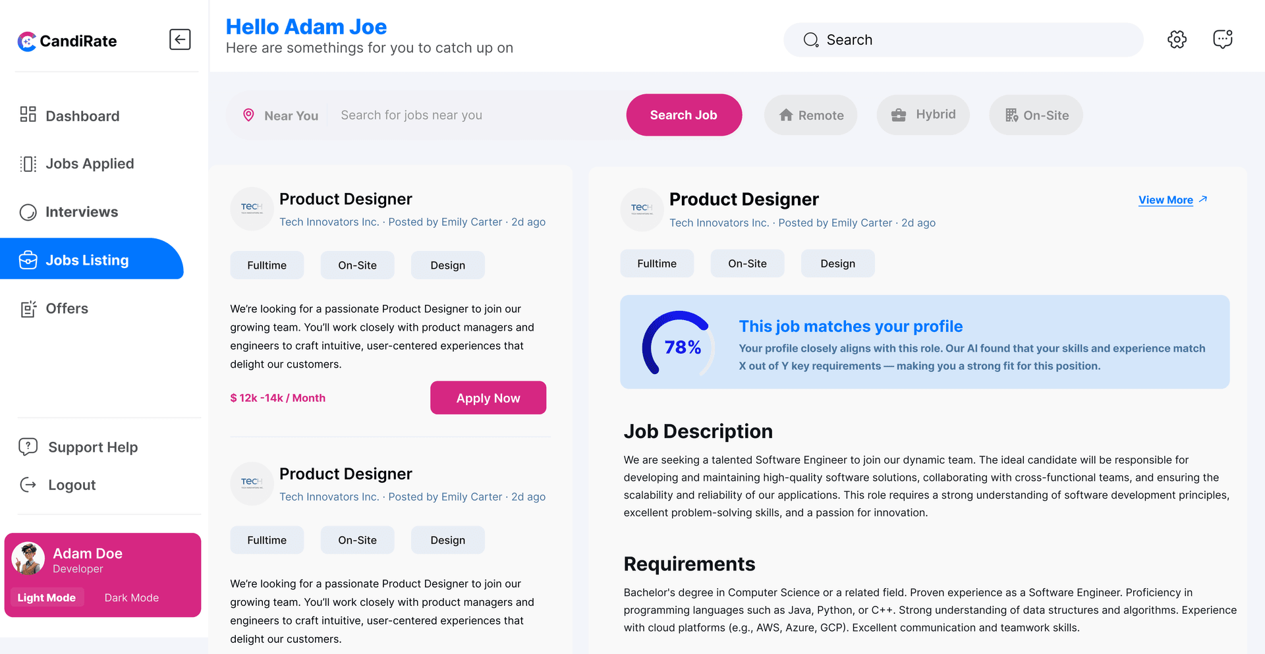Screen dimensions: 1265x654
Task: Open View More for the job details
Action: [1166, 200]
